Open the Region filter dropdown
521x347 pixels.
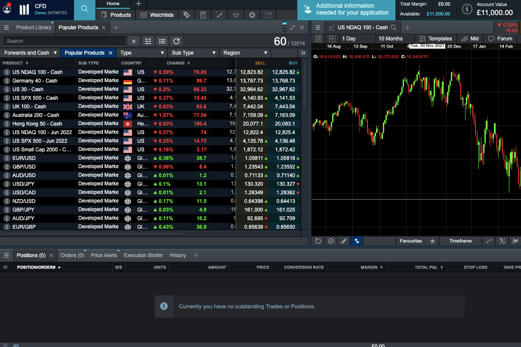245,52
